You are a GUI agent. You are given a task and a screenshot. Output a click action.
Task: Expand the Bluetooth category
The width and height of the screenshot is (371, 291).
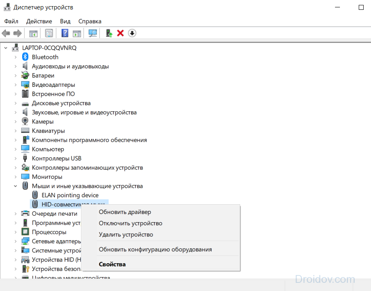coord(16,57)
